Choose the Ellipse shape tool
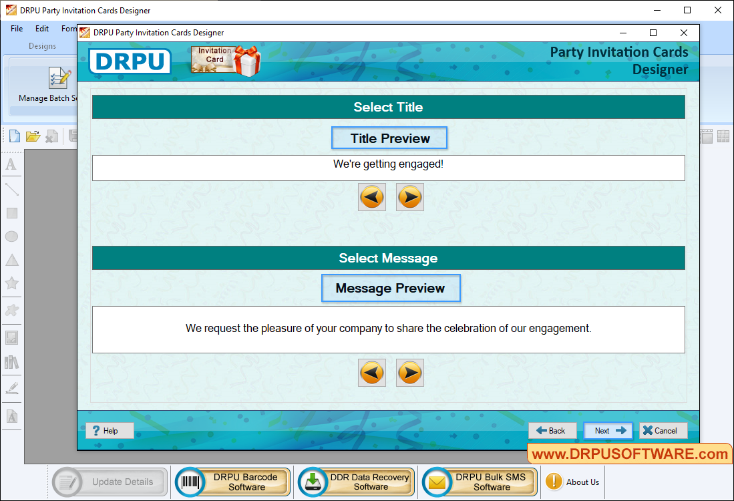This screenshot has height=501, width=734. 11,236
